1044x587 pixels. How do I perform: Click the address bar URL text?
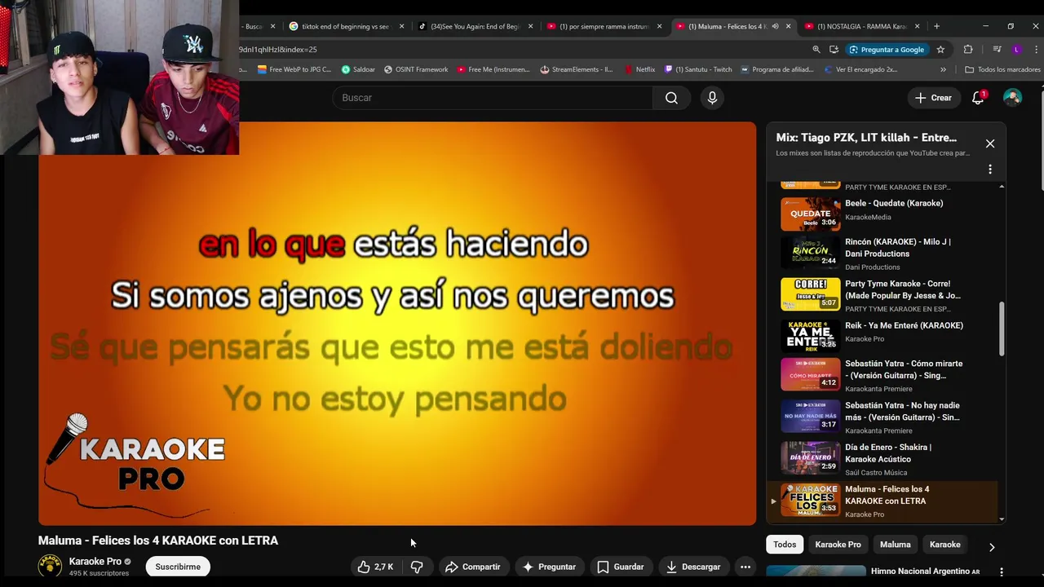tap(278, 50)
